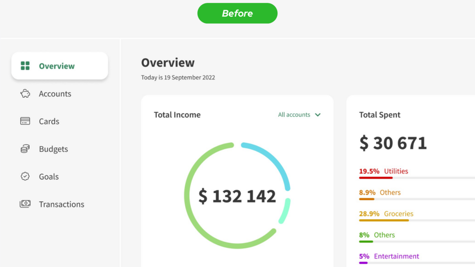Open the Accounts menu item

pos(55,94)
